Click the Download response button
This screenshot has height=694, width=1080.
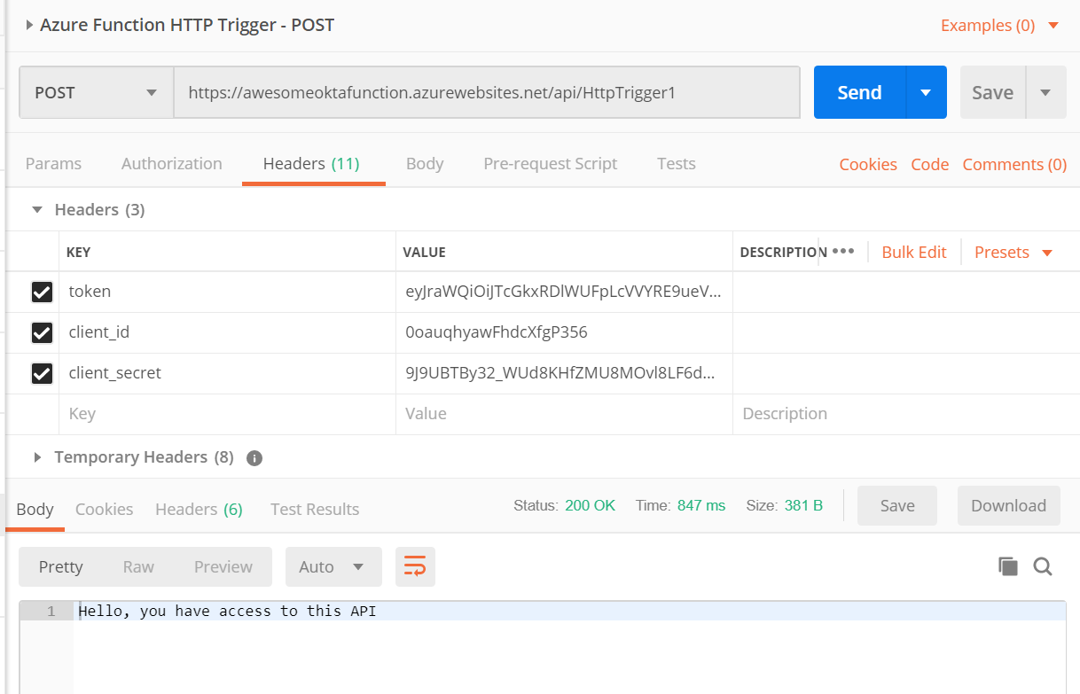pyautogui.click(x=1008, y=505)
